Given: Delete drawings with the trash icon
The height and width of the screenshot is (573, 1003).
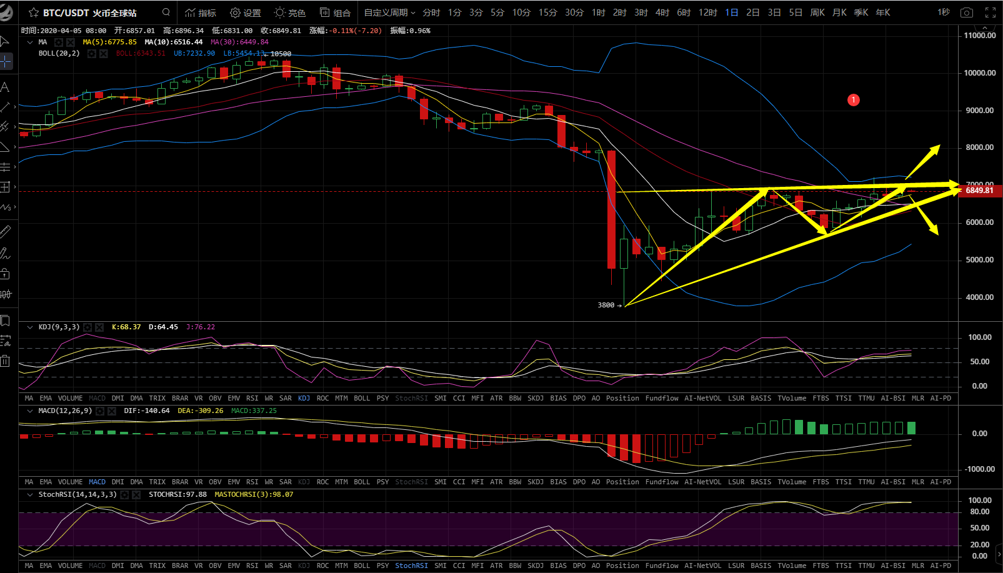Looking at the screenshot, I should pos(5,361).
